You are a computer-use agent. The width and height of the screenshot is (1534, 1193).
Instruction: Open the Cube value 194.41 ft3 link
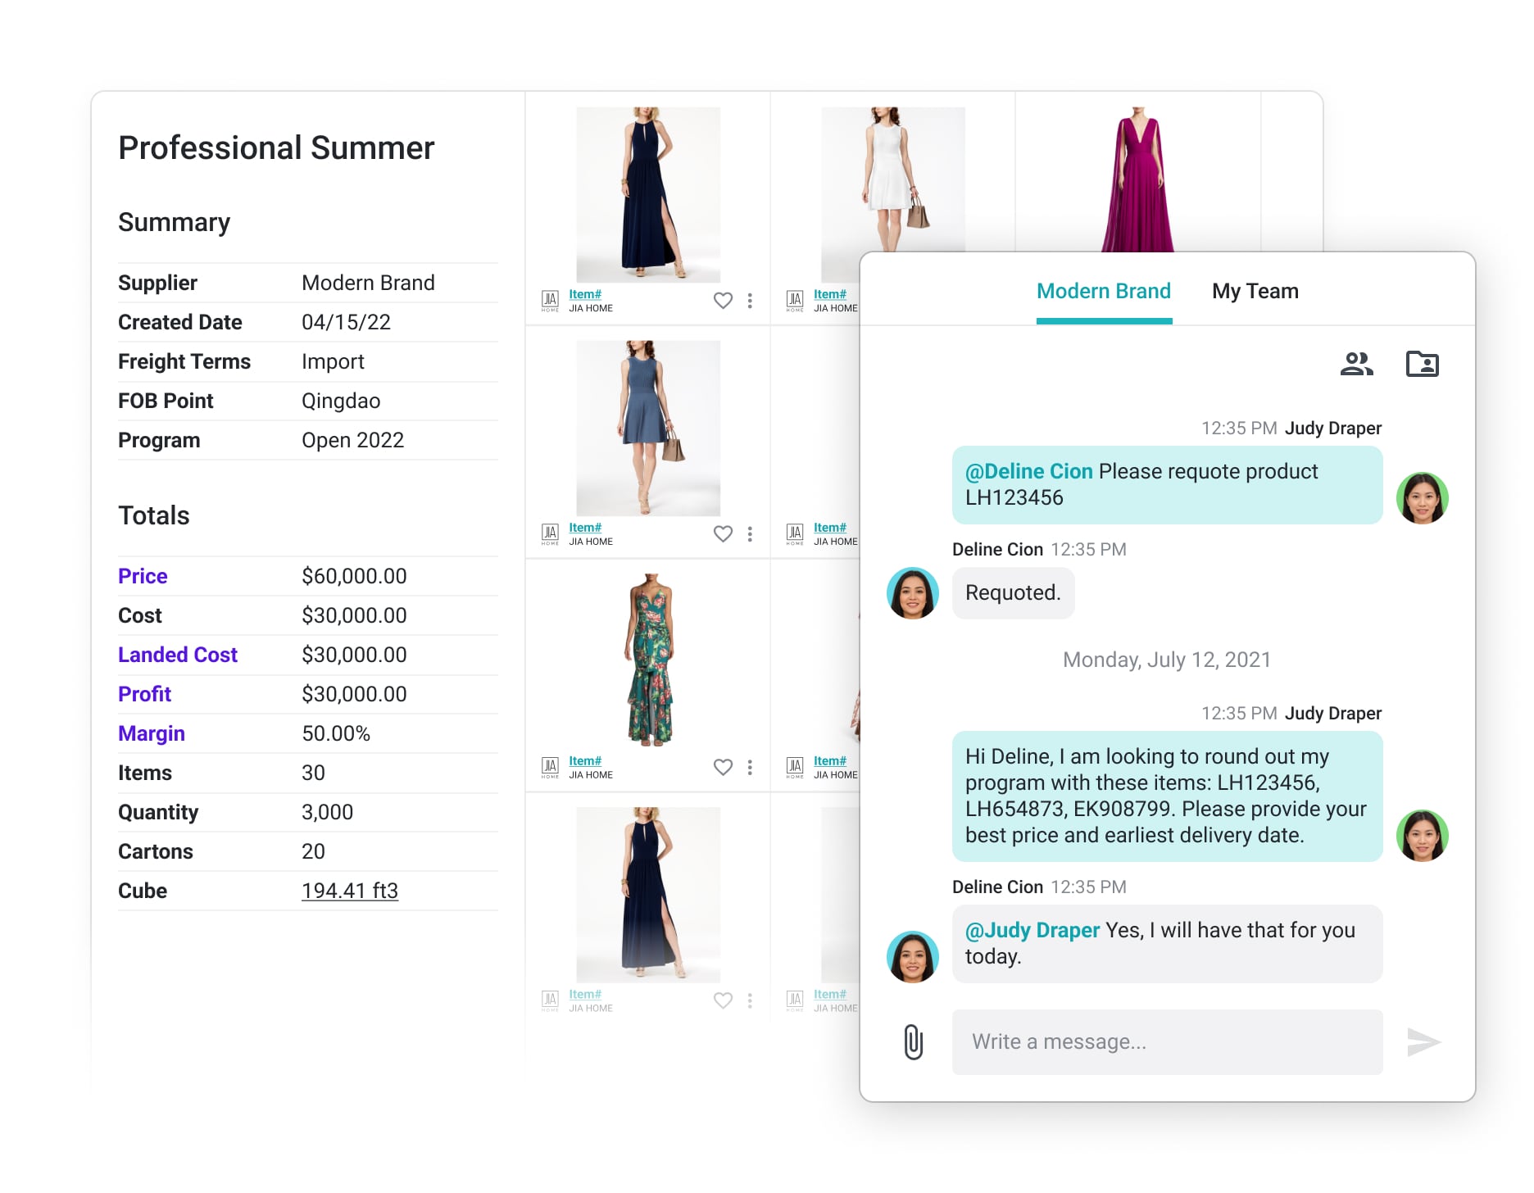[x=349, y=891]
